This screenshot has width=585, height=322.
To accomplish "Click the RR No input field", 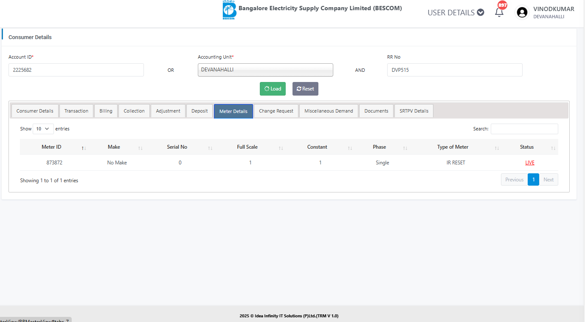I will tap(455, 70).
